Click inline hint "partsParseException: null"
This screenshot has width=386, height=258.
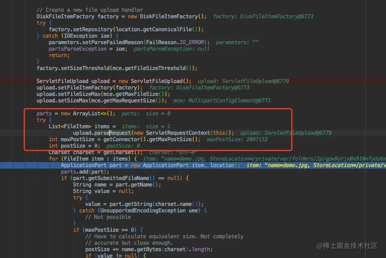[x=172, y=49]
